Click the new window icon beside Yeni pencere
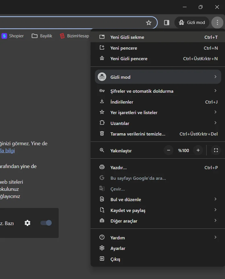Screen dimensions: 225x279 pyautogui.click(x=102, y=48)
